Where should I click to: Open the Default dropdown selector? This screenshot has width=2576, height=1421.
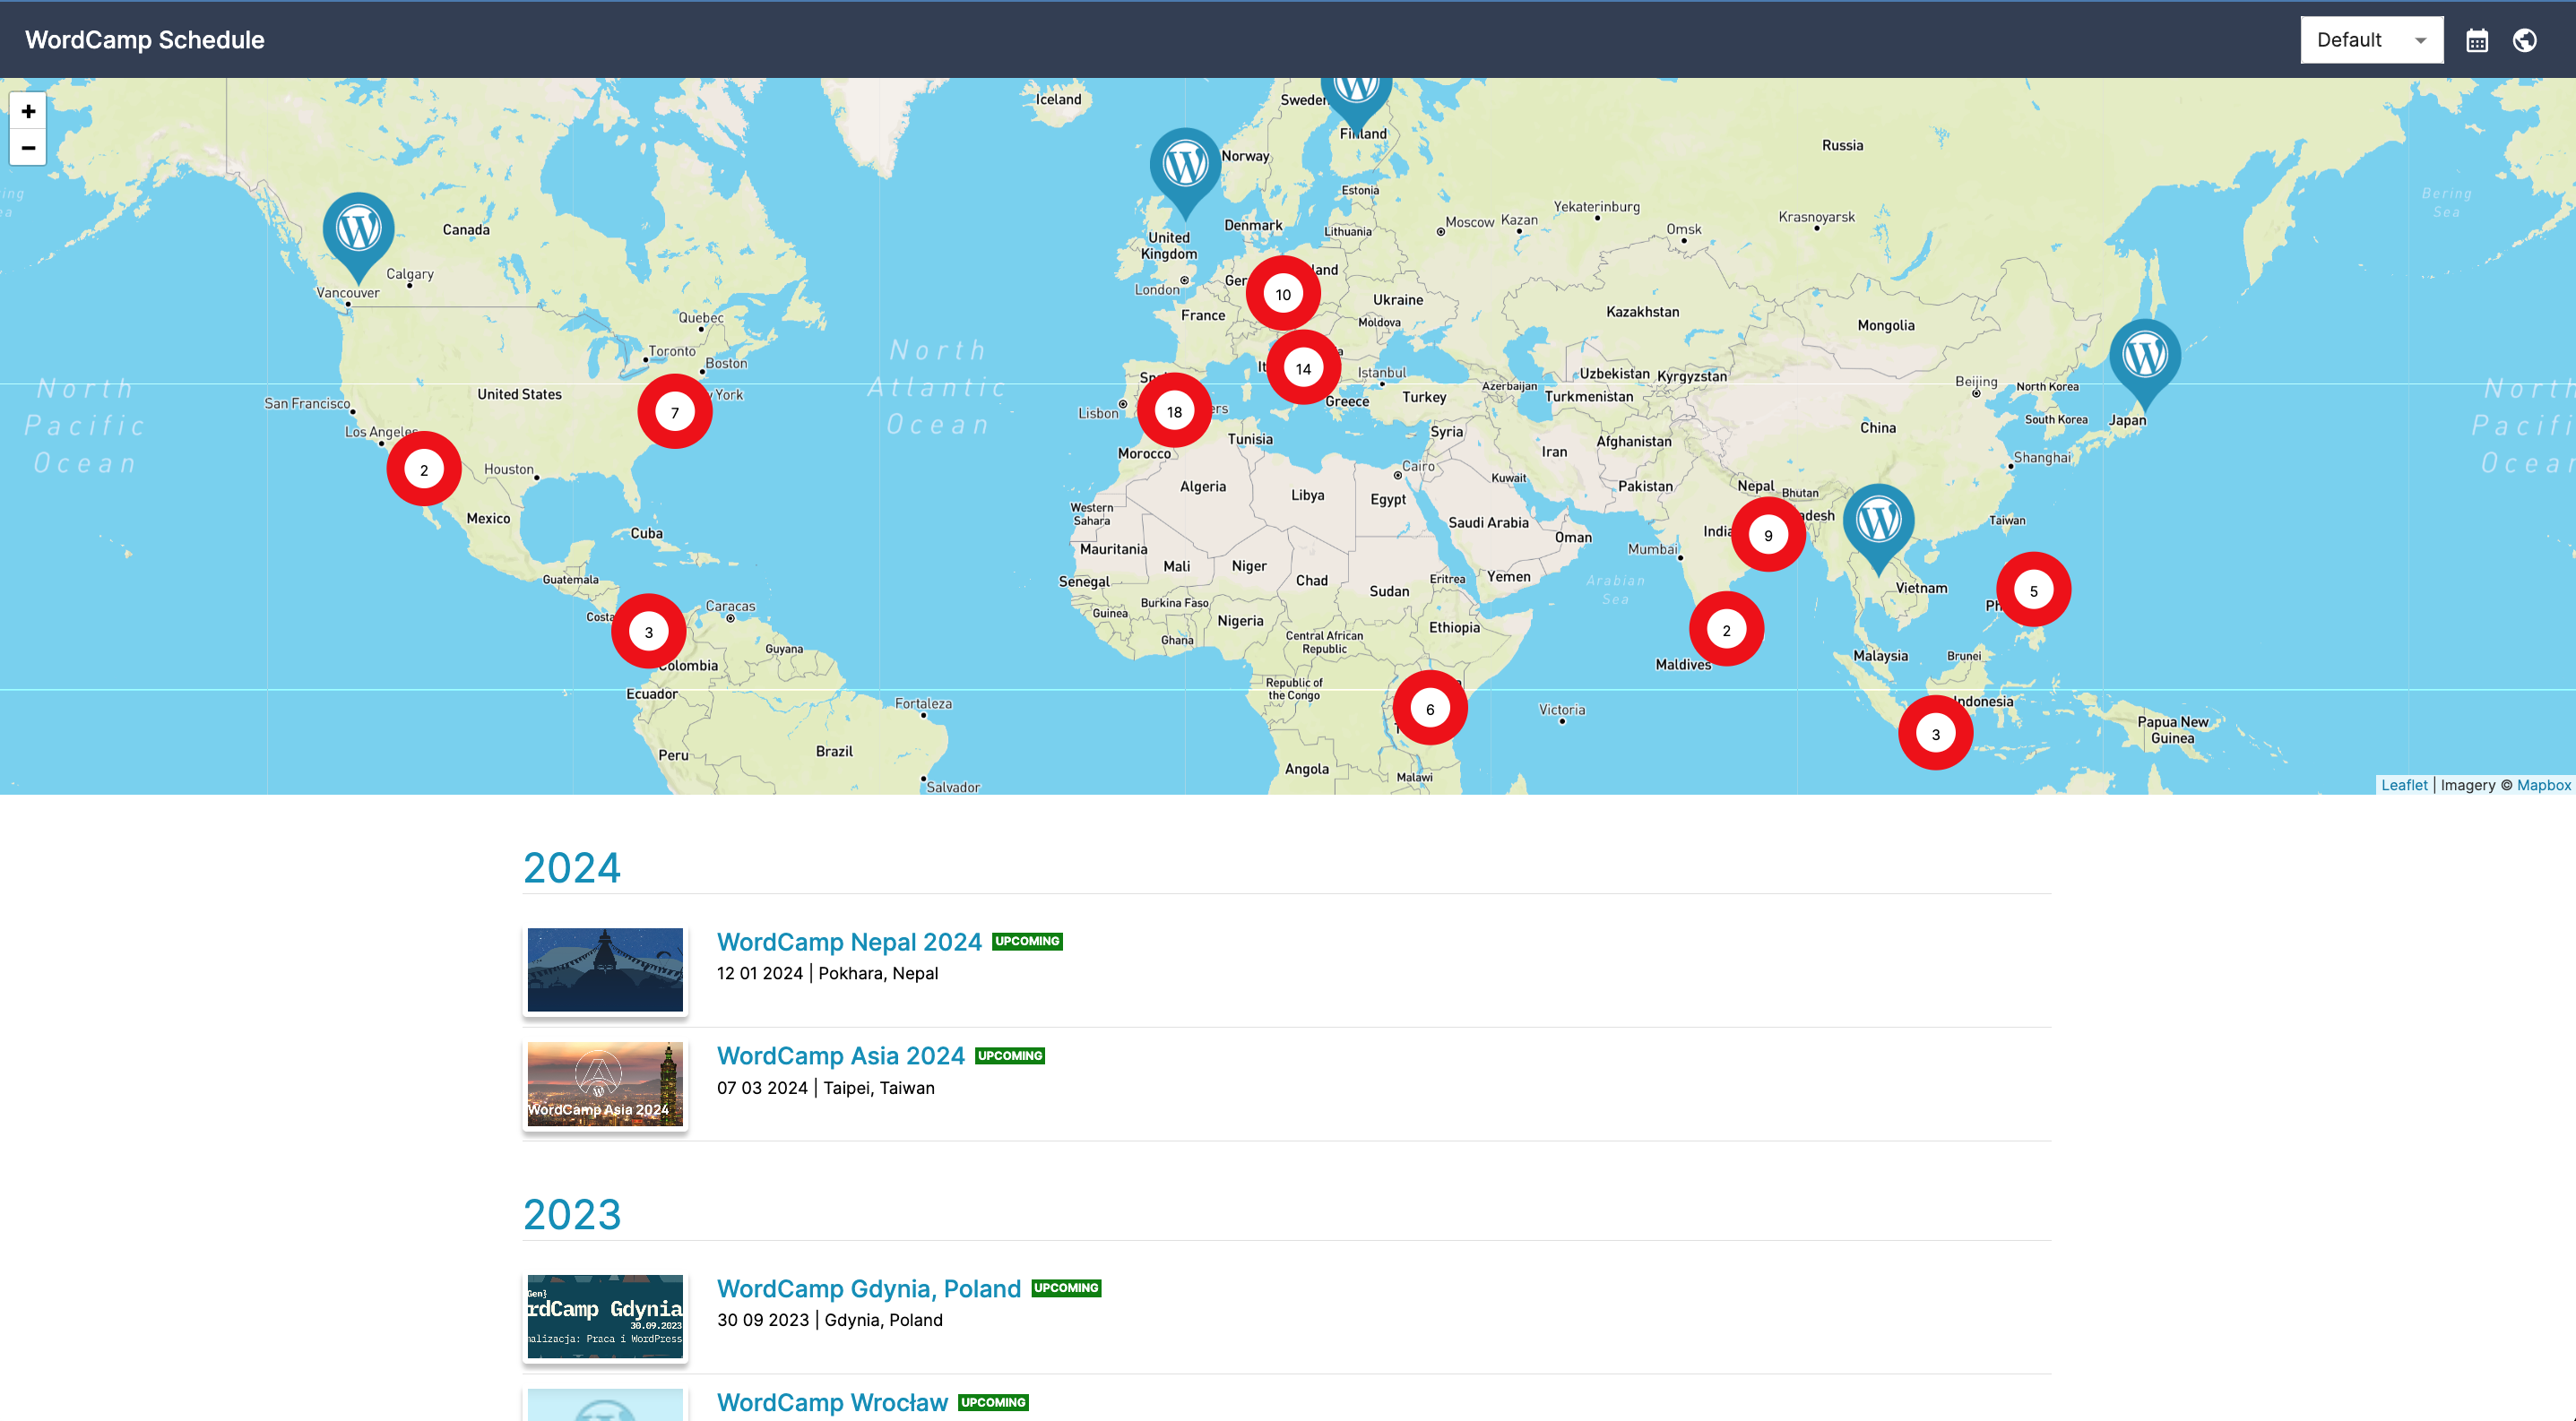pyautogui.click(x=2371, y=40)
